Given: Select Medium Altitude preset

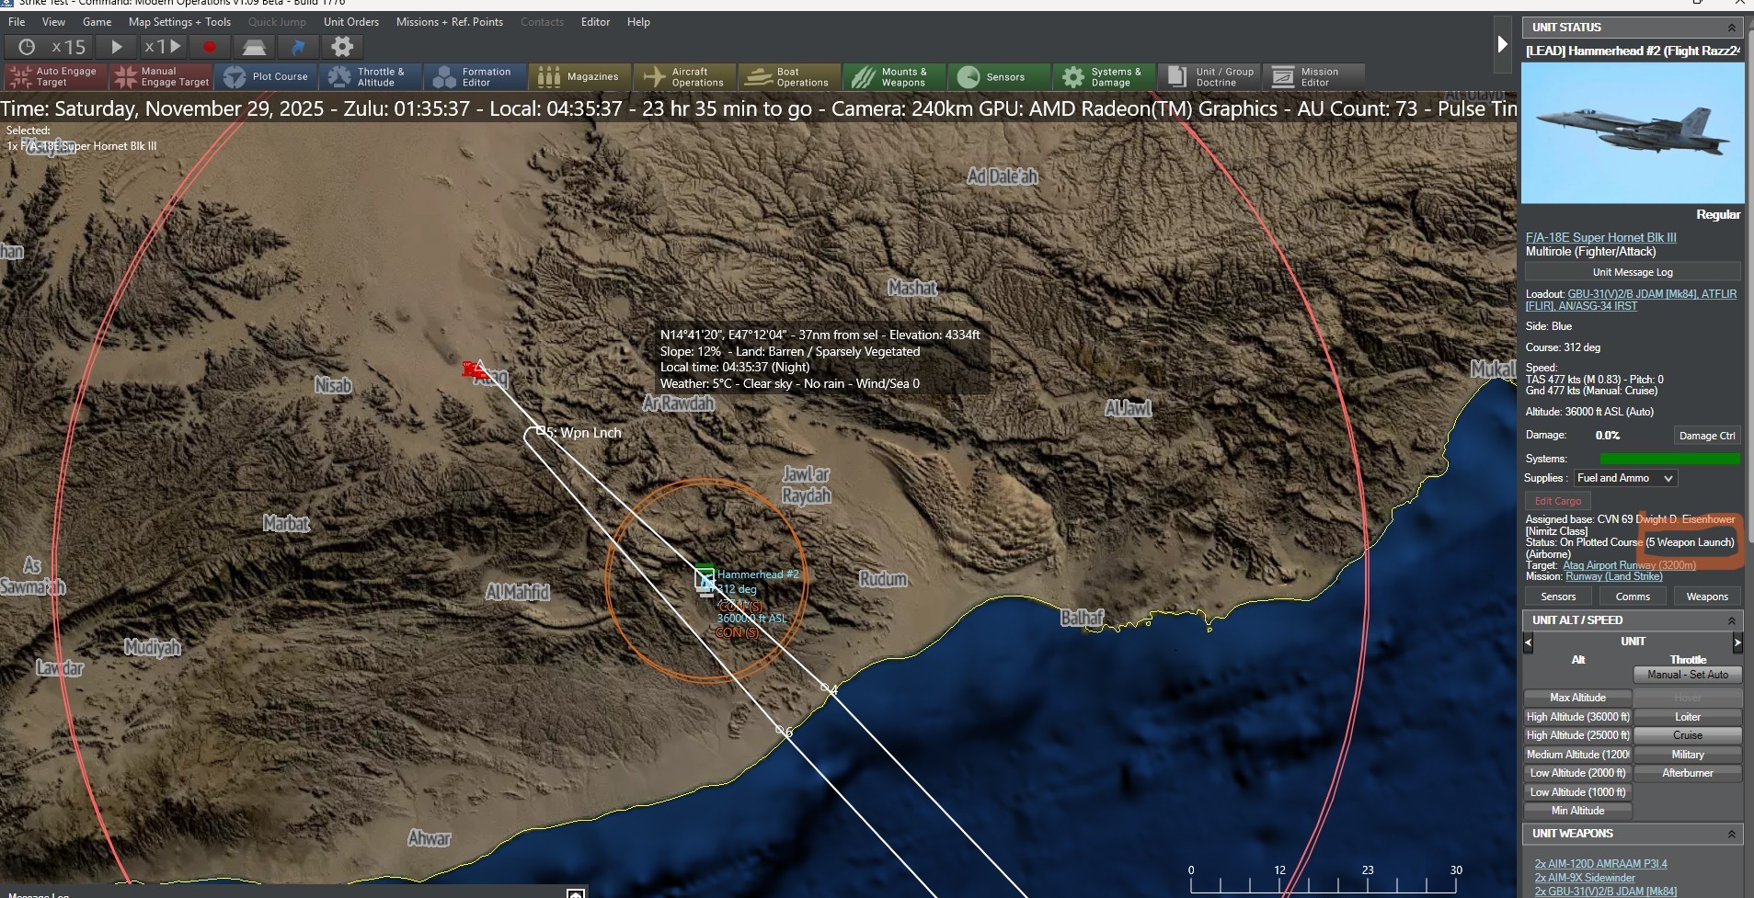Looking at the screenshot, I should [x=1577, y=755].
